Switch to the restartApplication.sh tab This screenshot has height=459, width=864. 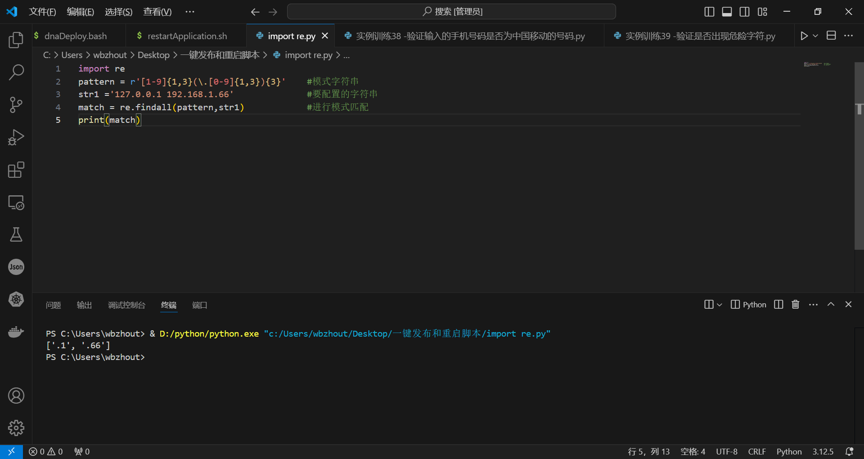tap(187, 36)
